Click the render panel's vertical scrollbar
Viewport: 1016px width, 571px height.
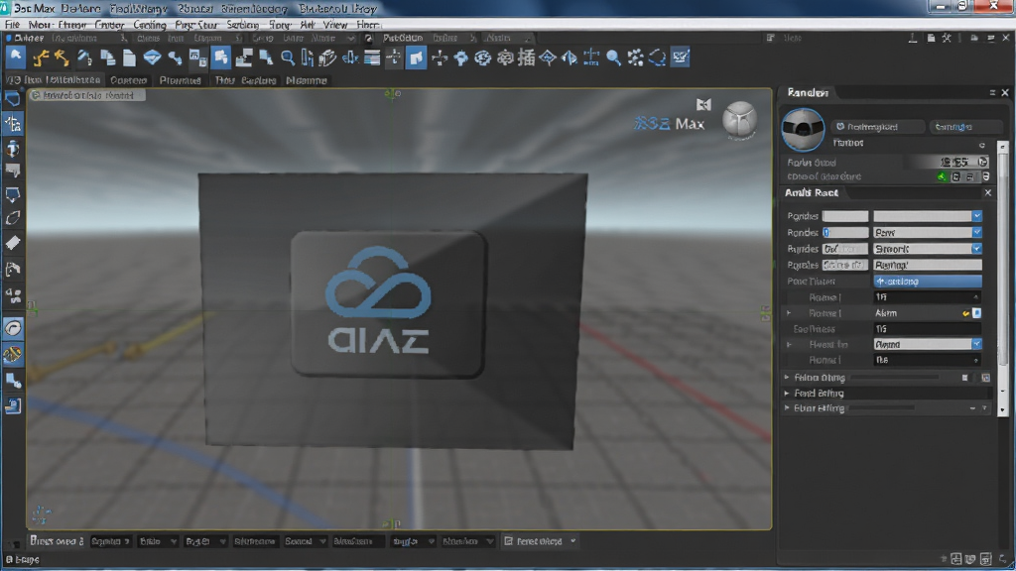[x=1002, y=279]
